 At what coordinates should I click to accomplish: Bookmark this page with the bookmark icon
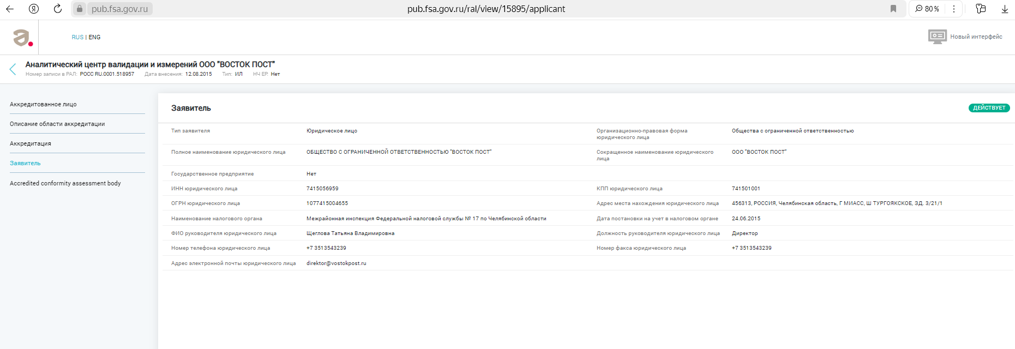[x=893, y=9]
